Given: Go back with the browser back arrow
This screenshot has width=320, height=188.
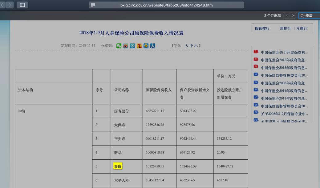Looking at the screenshot, I should click(x=2, y=5).
